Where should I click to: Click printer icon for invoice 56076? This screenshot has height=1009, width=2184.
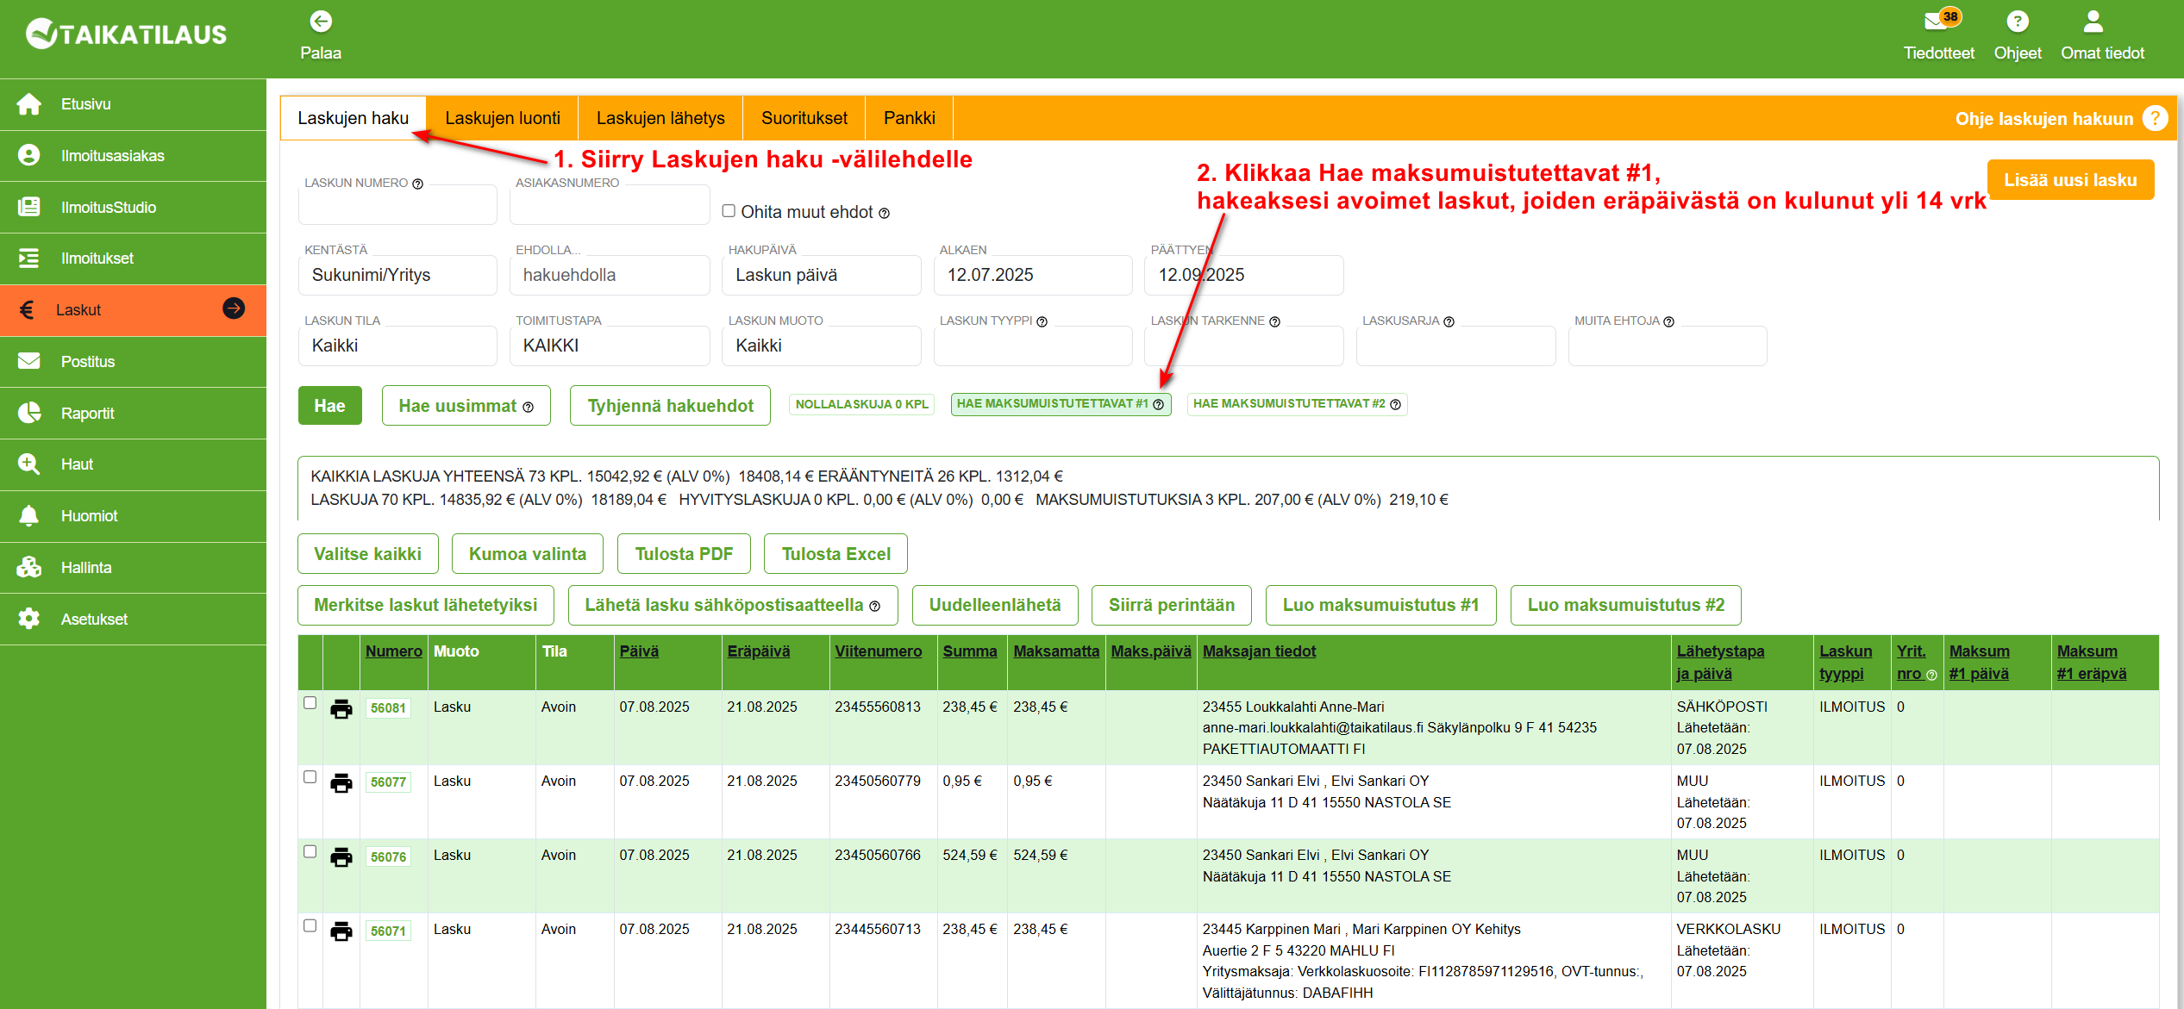coord(341,857)
